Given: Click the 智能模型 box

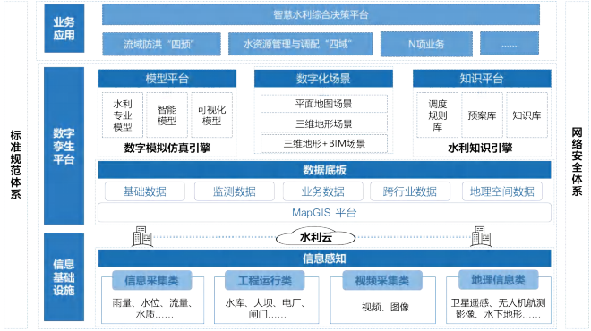Looking at the screenshot, I should click(x=167, y=115).
